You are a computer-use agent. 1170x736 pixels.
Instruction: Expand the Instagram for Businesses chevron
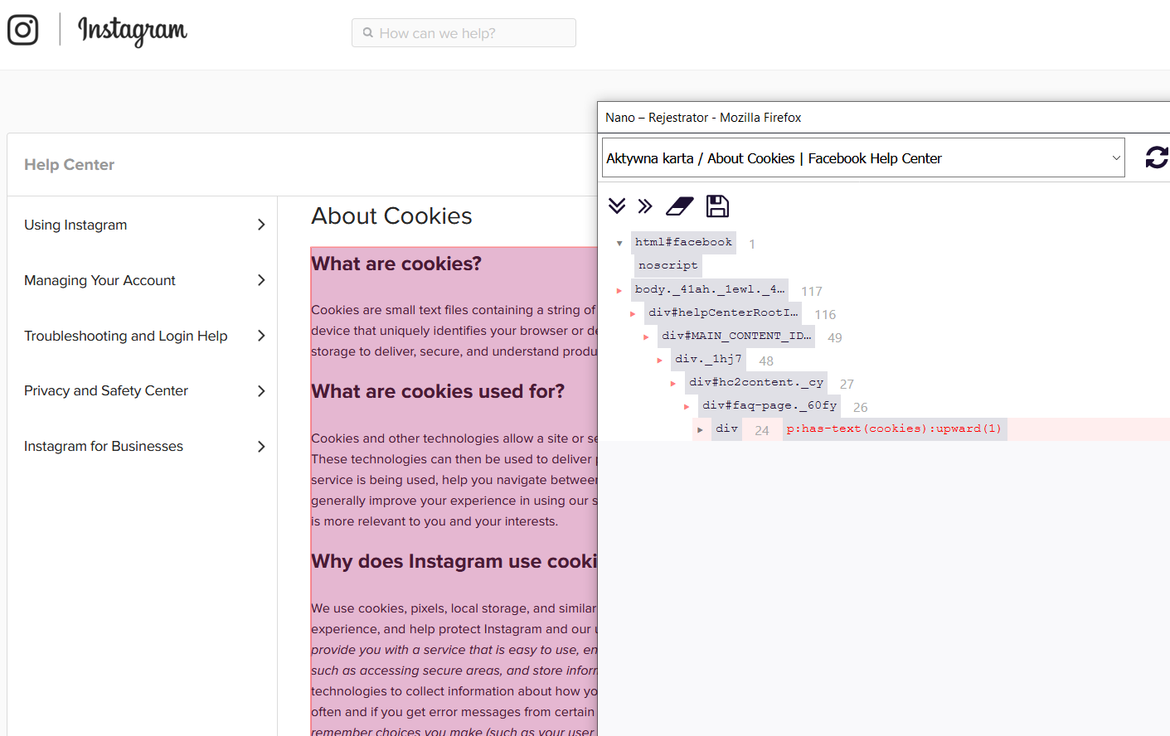pyautogui.click(x=261, y=446)
